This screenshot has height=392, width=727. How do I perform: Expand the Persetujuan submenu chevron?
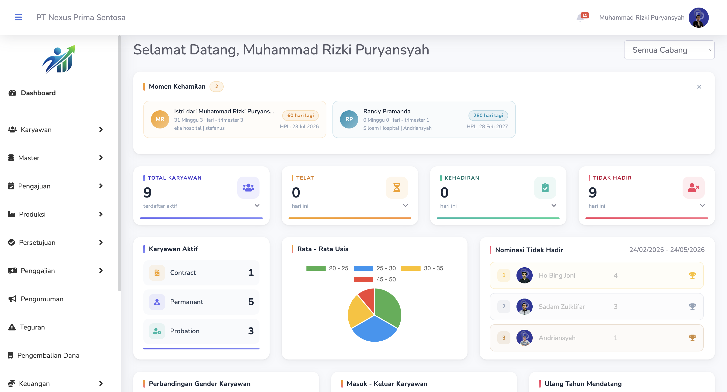[101, 242]
